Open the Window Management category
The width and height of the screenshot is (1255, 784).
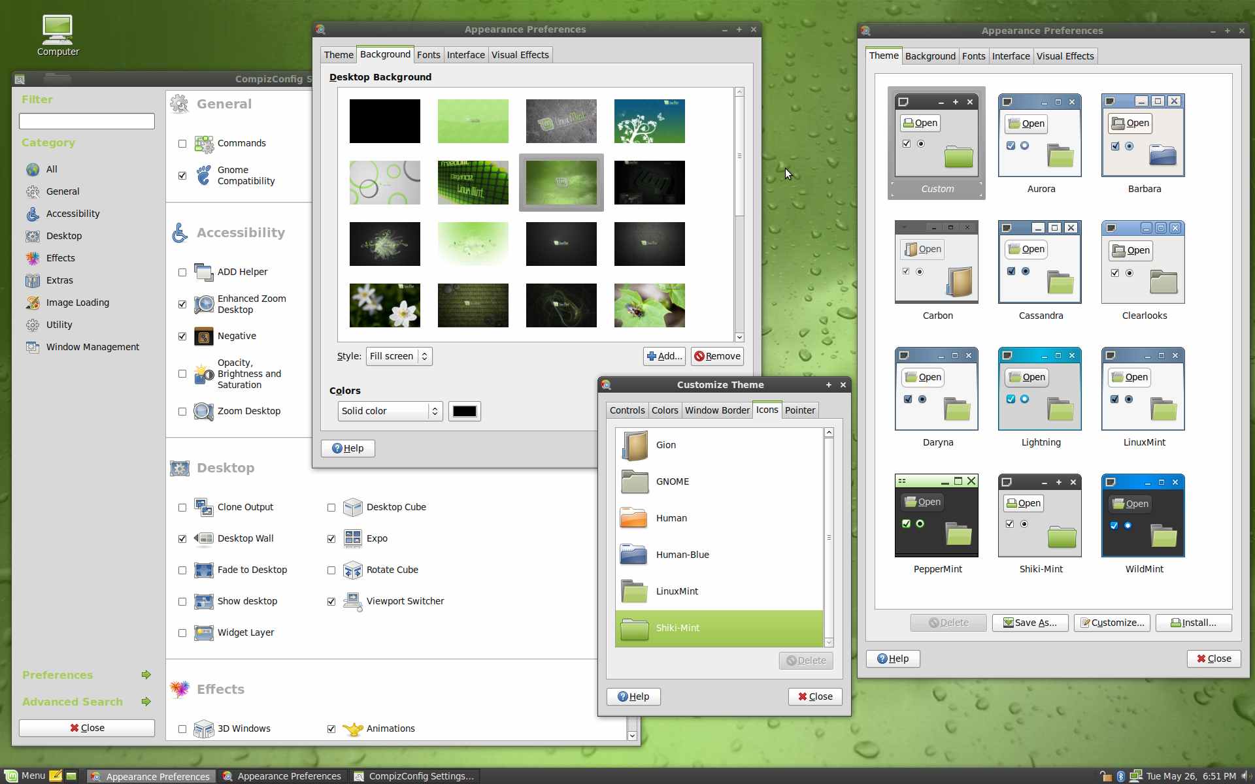pos(92,347)
